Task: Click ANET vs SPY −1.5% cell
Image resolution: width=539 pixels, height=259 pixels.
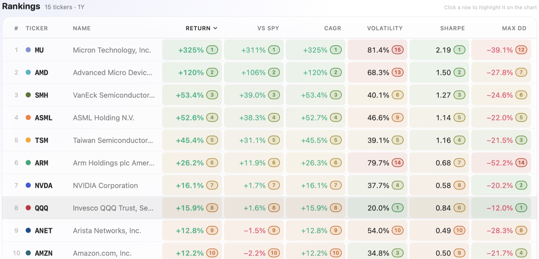Action: (254, 231)
